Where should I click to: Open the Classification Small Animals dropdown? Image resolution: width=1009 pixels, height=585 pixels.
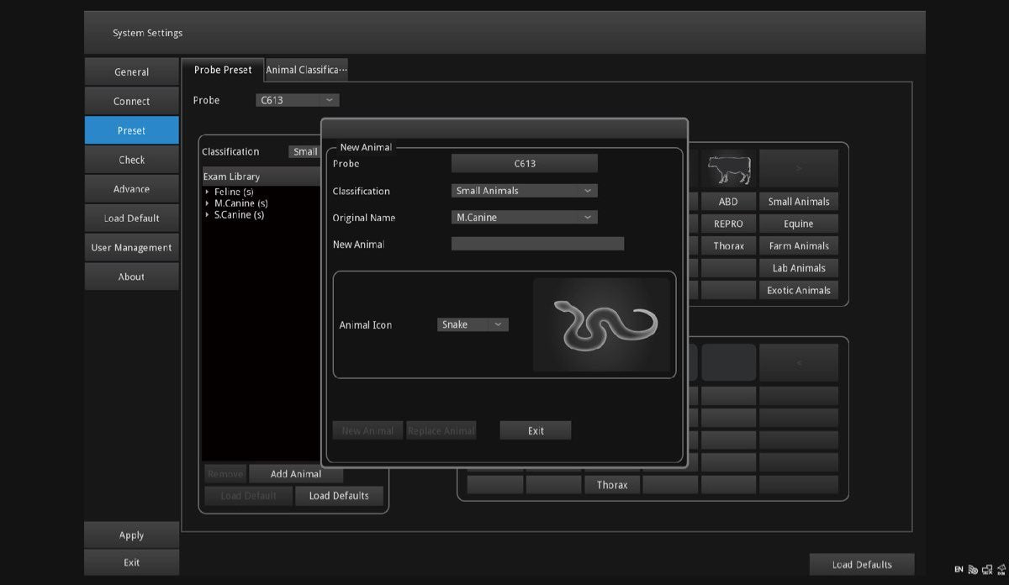(x=524, y=191)
